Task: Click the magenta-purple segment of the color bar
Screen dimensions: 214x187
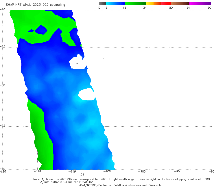Action: pyautogui.click(x=200, y=3)
